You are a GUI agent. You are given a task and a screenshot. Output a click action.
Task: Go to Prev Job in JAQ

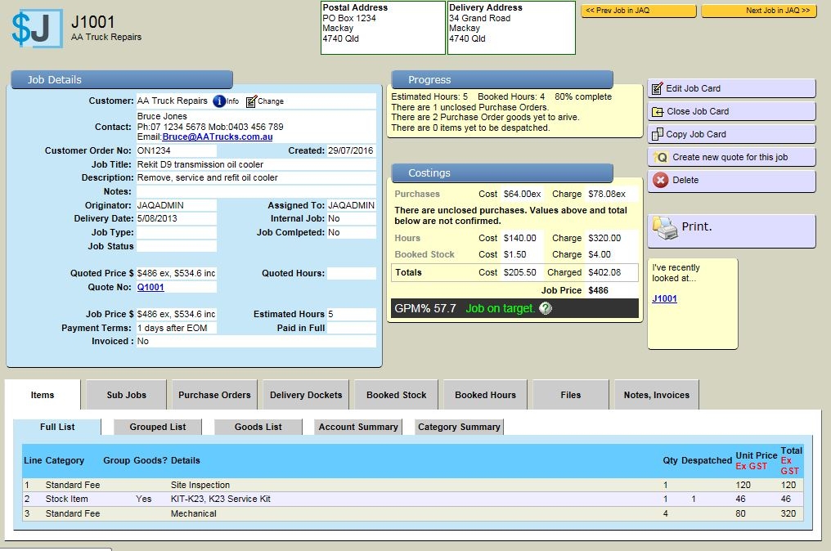tap(639, 11)
